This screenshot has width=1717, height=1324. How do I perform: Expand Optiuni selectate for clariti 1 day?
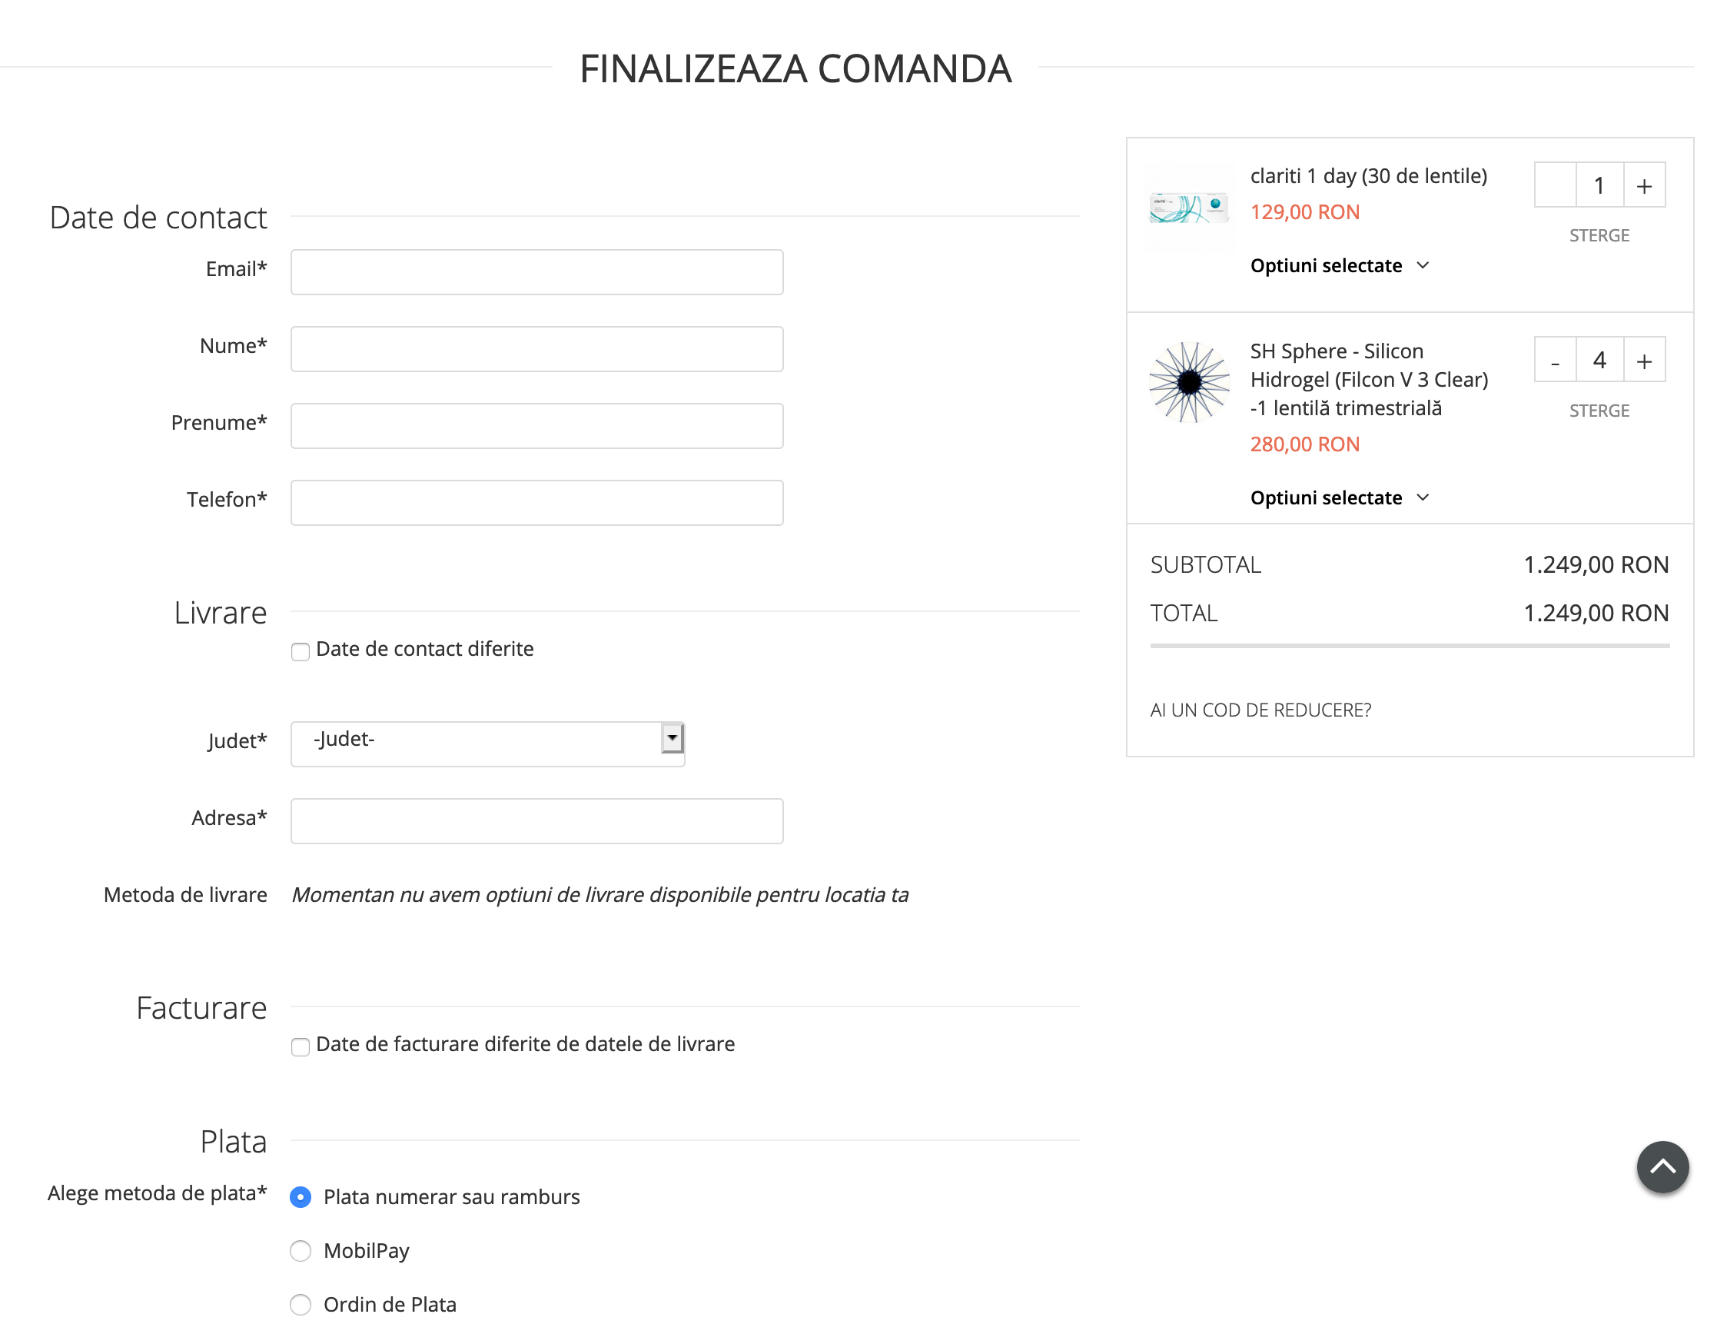1339,266
